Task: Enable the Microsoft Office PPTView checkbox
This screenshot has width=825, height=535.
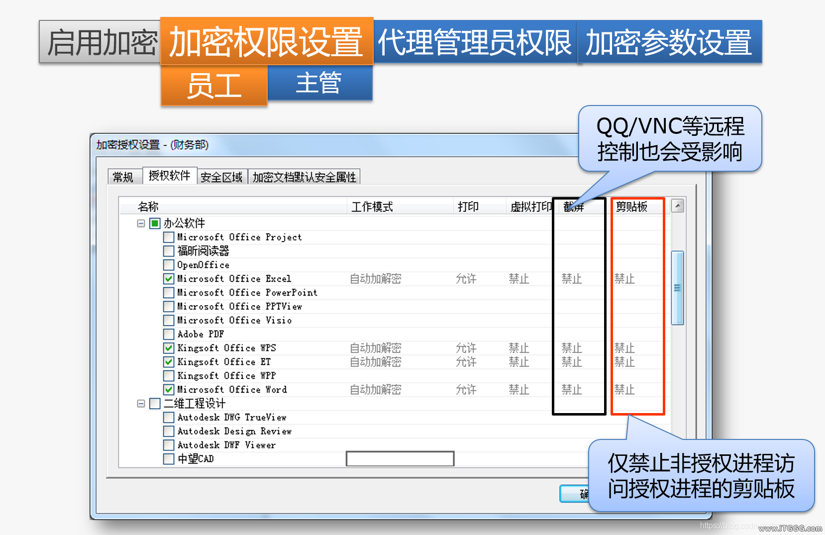Action: coord(169,307)
